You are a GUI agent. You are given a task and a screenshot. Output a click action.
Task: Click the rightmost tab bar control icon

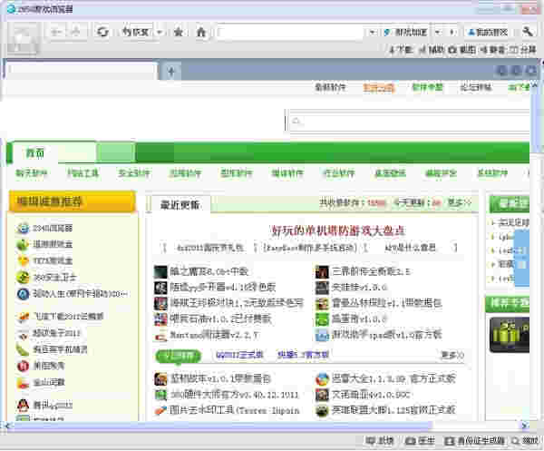pos(531,71)
